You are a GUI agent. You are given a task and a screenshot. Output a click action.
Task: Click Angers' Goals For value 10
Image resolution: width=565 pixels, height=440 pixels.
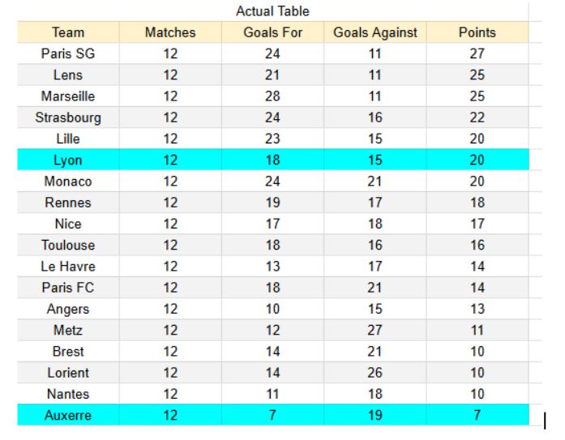pos(272,309)
